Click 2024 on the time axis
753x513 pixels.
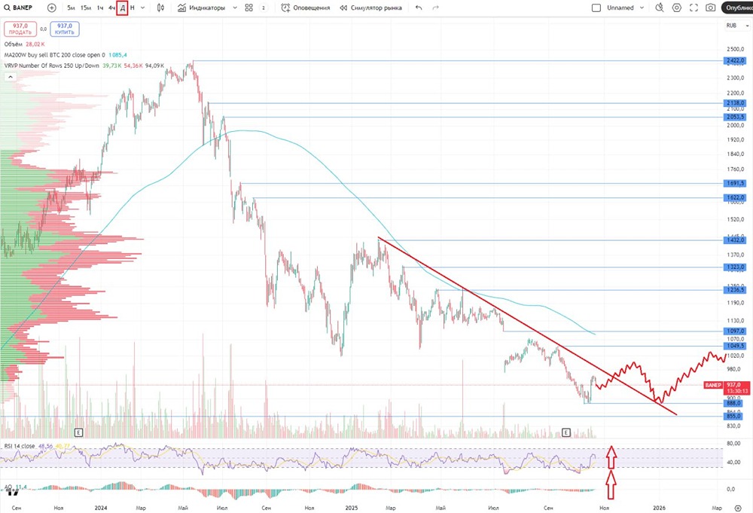[x=101, y=508]
